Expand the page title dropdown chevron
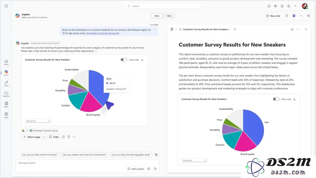 click(229, 29)
